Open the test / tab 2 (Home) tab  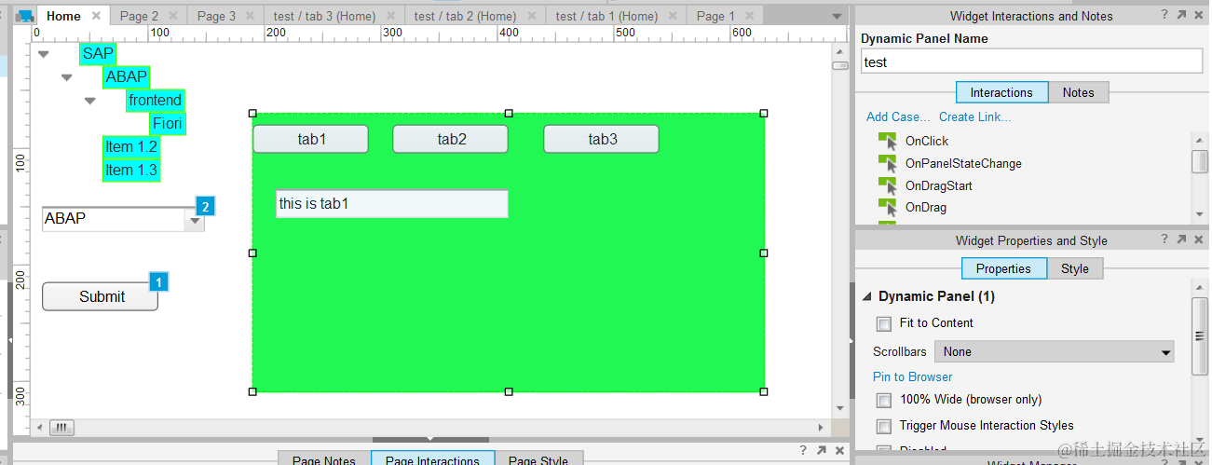465,16
